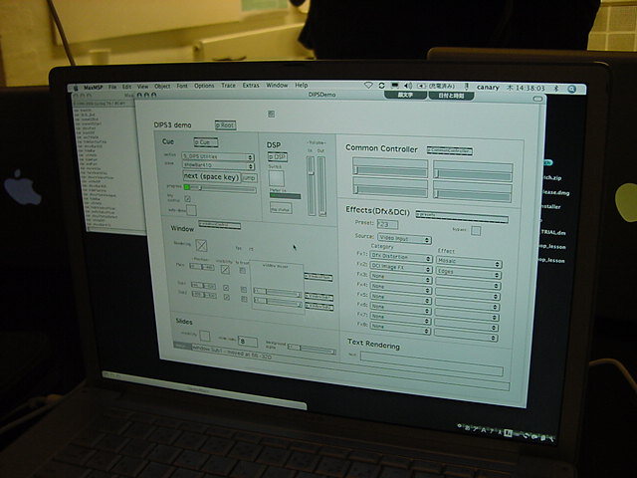Toggle Main window visibility box
The image size is (637, 478).
(225, 270)
